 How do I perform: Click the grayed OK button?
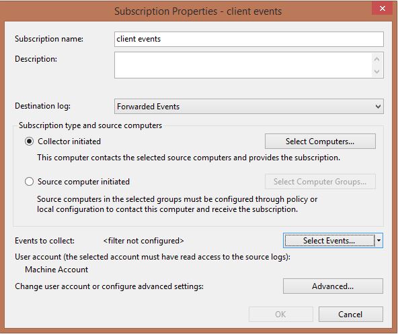click(x=281, y=315)
